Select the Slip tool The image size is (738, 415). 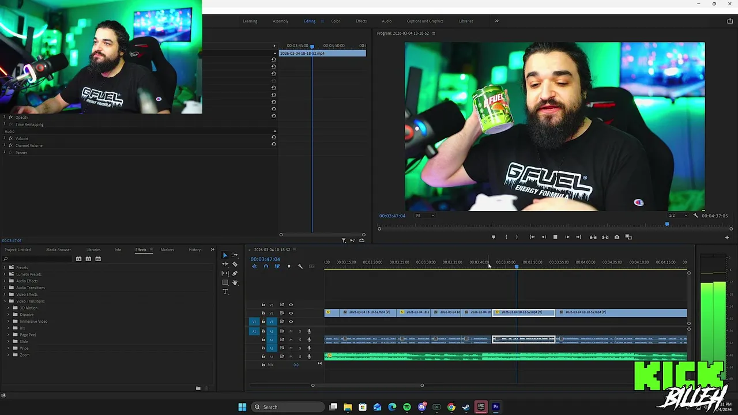(x=225, y=273)
